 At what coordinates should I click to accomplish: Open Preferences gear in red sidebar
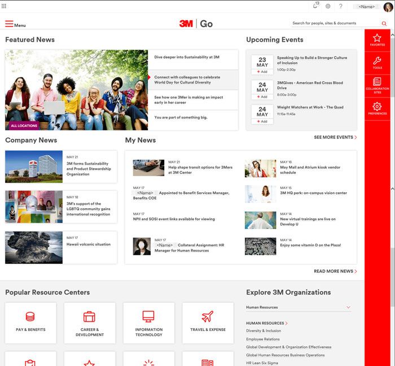click(x=377, y=109)
